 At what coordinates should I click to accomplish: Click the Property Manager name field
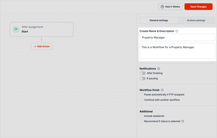tap(177, 38)
